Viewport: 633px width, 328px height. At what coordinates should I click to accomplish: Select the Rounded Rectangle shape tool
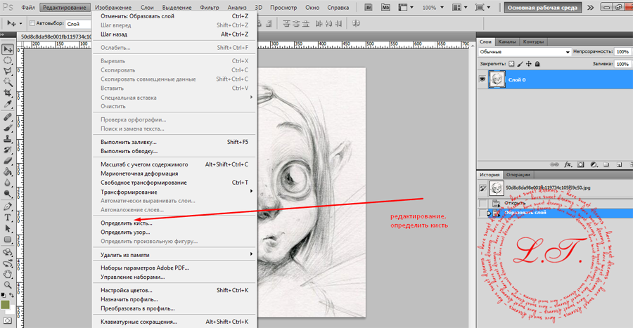point(8,240)
